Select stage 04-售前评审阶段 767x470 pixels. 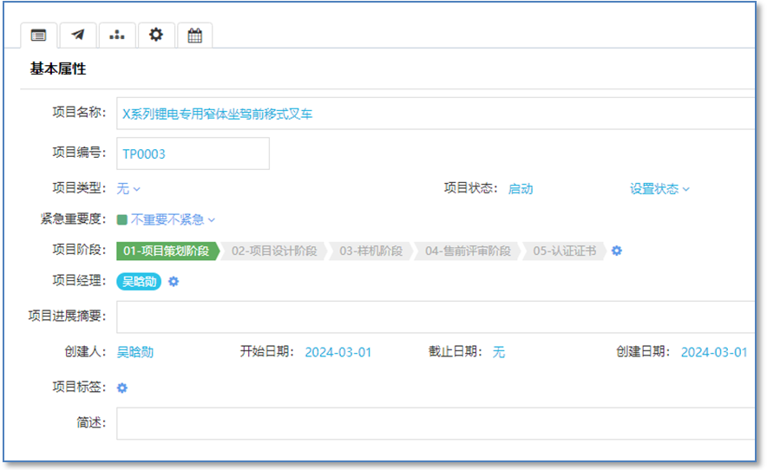point(469,251)
